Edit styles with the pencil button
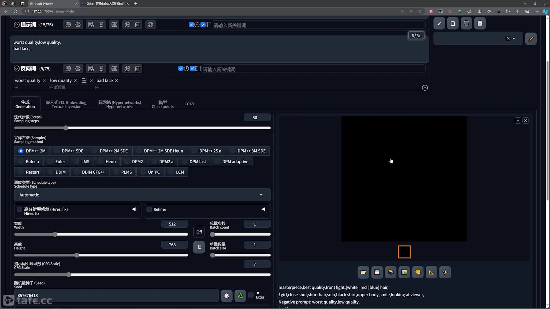This screenshot has height=309, width=550. (x=531, y=39)
